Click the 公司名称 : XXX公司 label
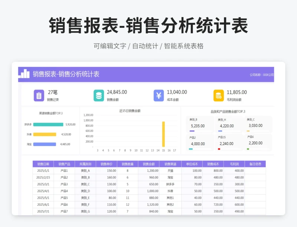297x227 pixels. point(262,75)
